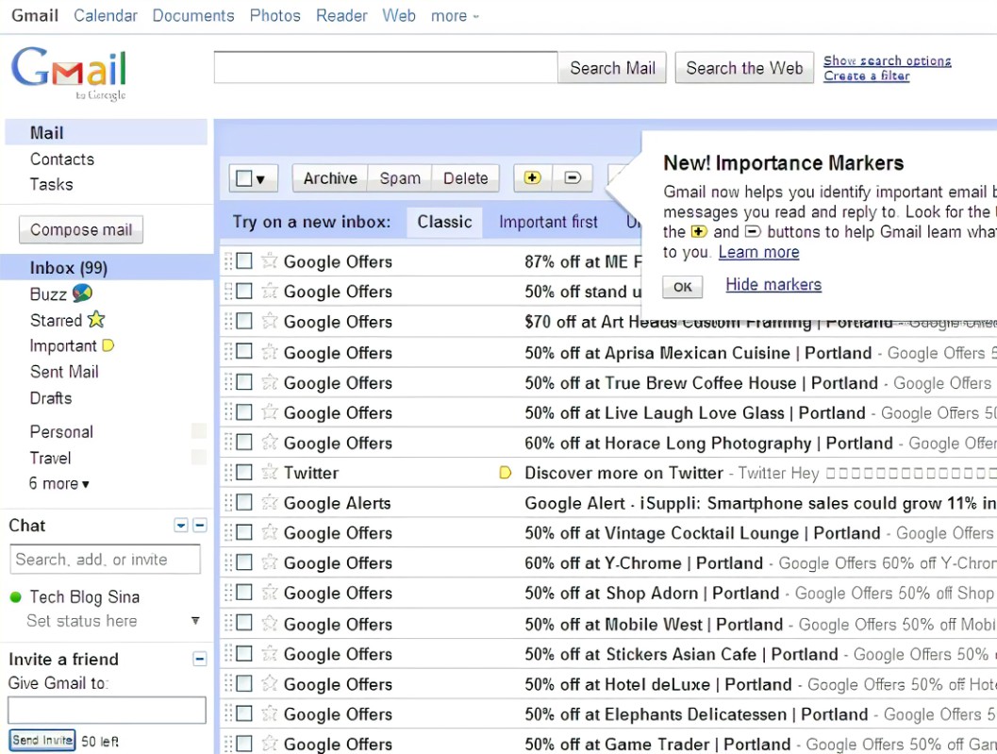Star the Google Alerts email
This screenshot has height=754, width=997.
pos(270,503)
